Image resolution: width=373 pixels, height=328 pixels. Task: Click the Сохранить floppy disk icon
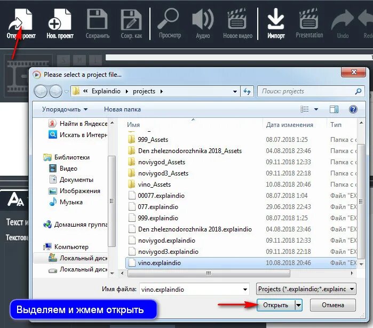(x=97, y=20)
